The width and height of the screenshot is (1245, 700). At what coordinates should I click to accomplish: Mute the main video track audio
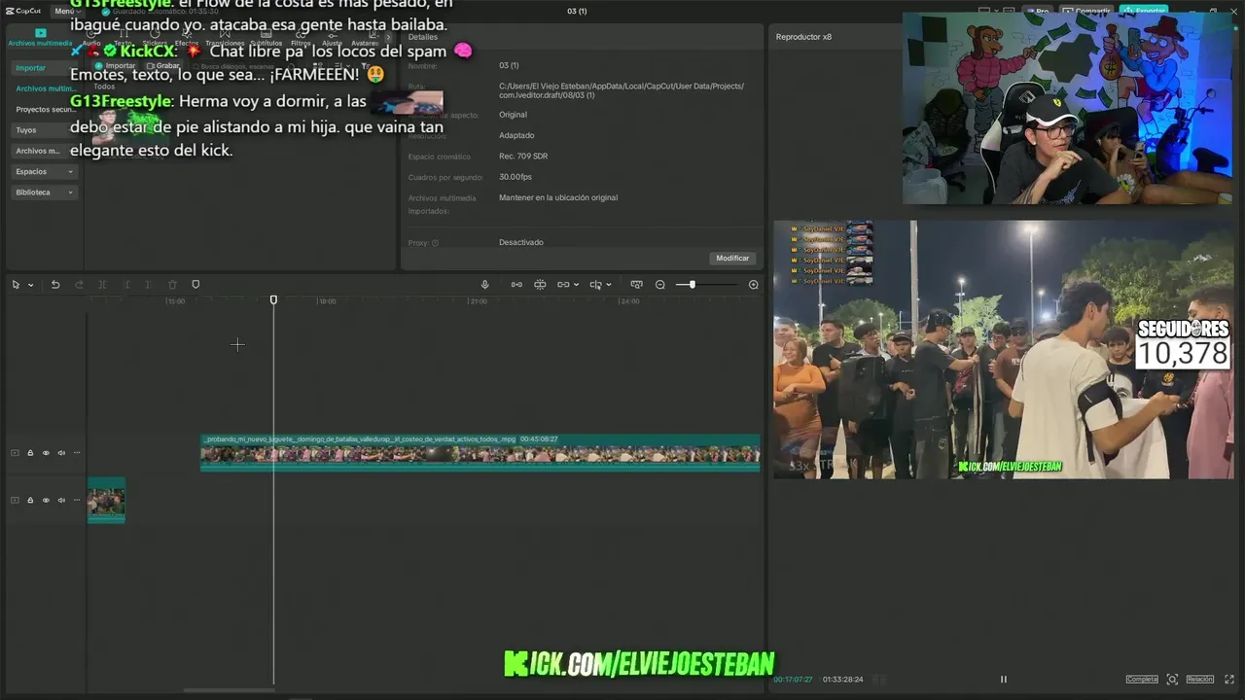[61, 453]
